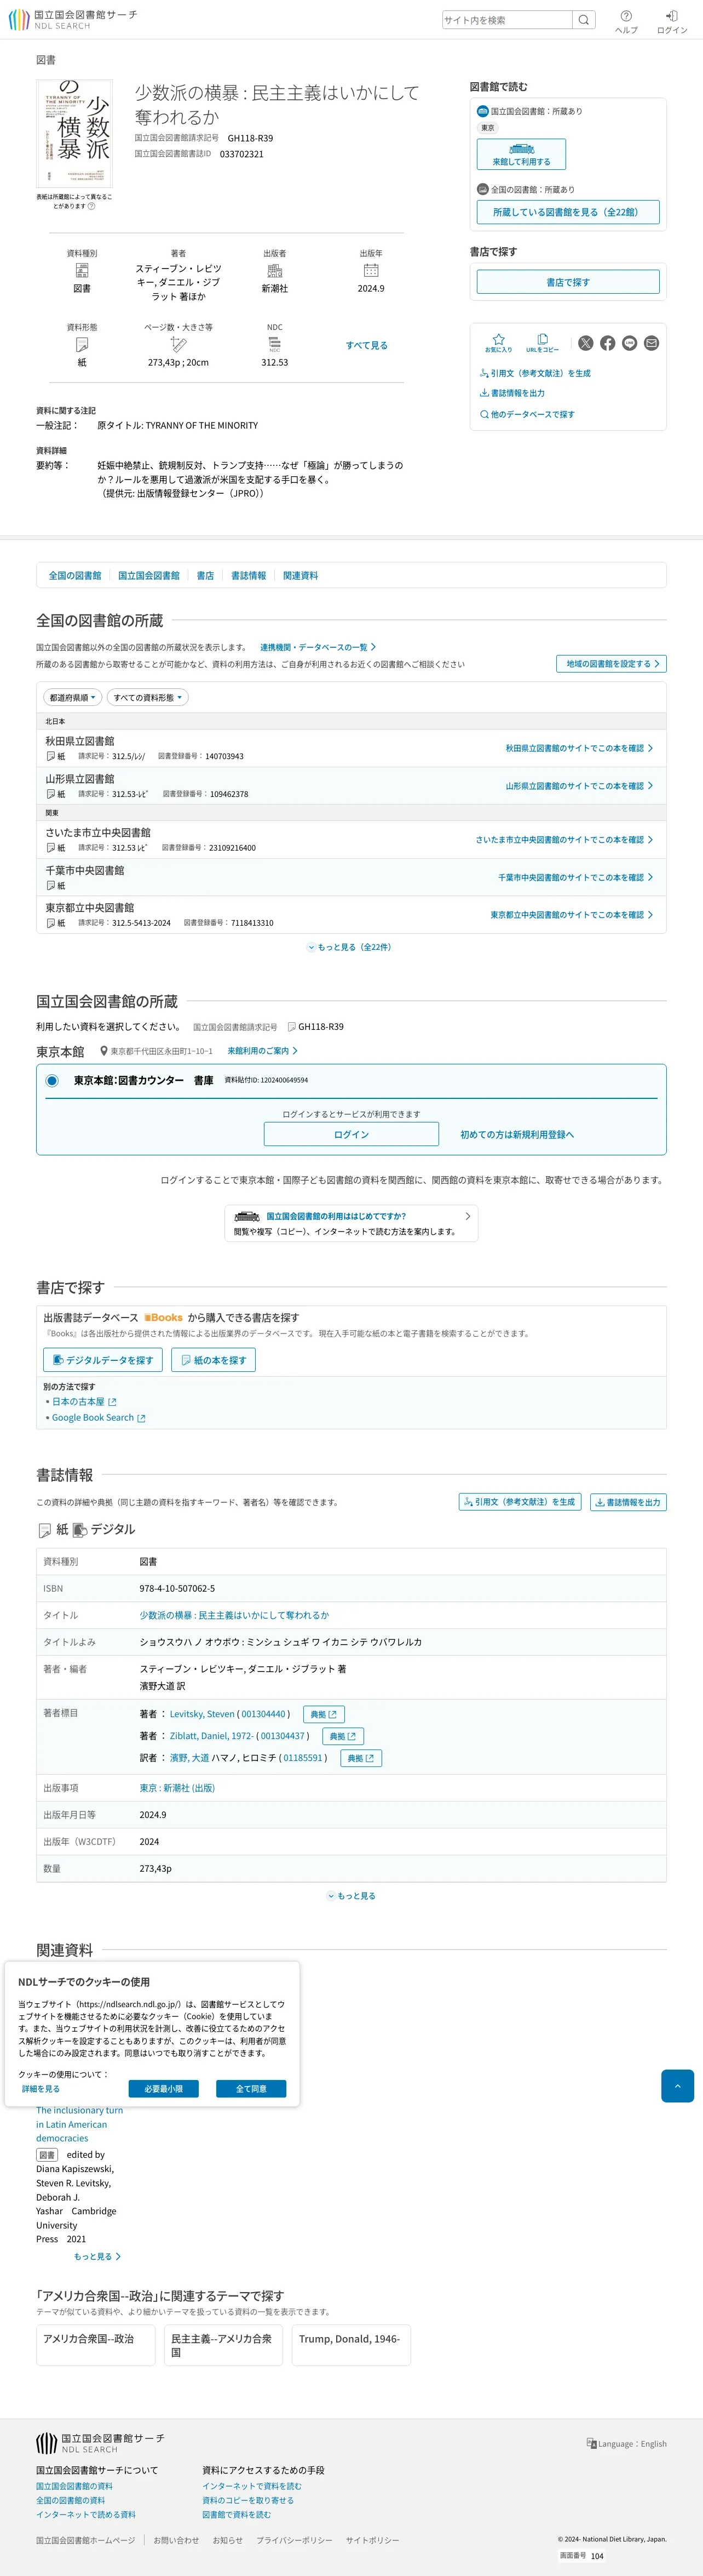This screenshot has width=703, height=2576.
Task: Select the 東京本館:図書カウンター radio button
Action: tap(52, 1081)
